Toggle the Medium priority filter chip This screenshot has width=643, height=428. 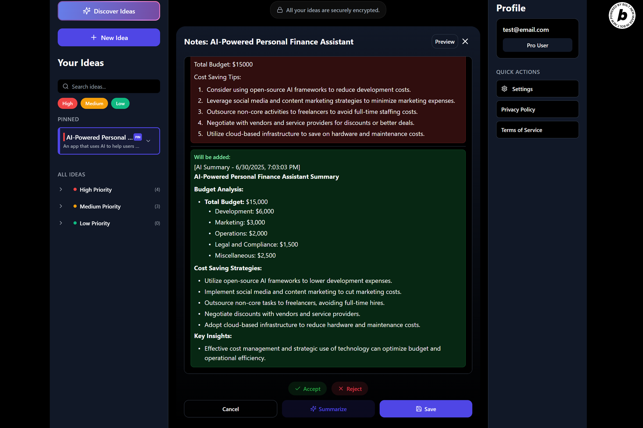[94, 103]
